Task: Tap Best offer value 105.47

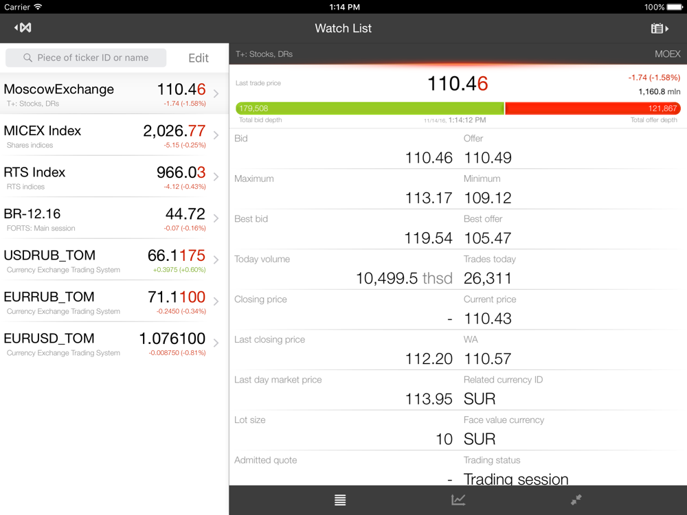Action: point(488,238)
